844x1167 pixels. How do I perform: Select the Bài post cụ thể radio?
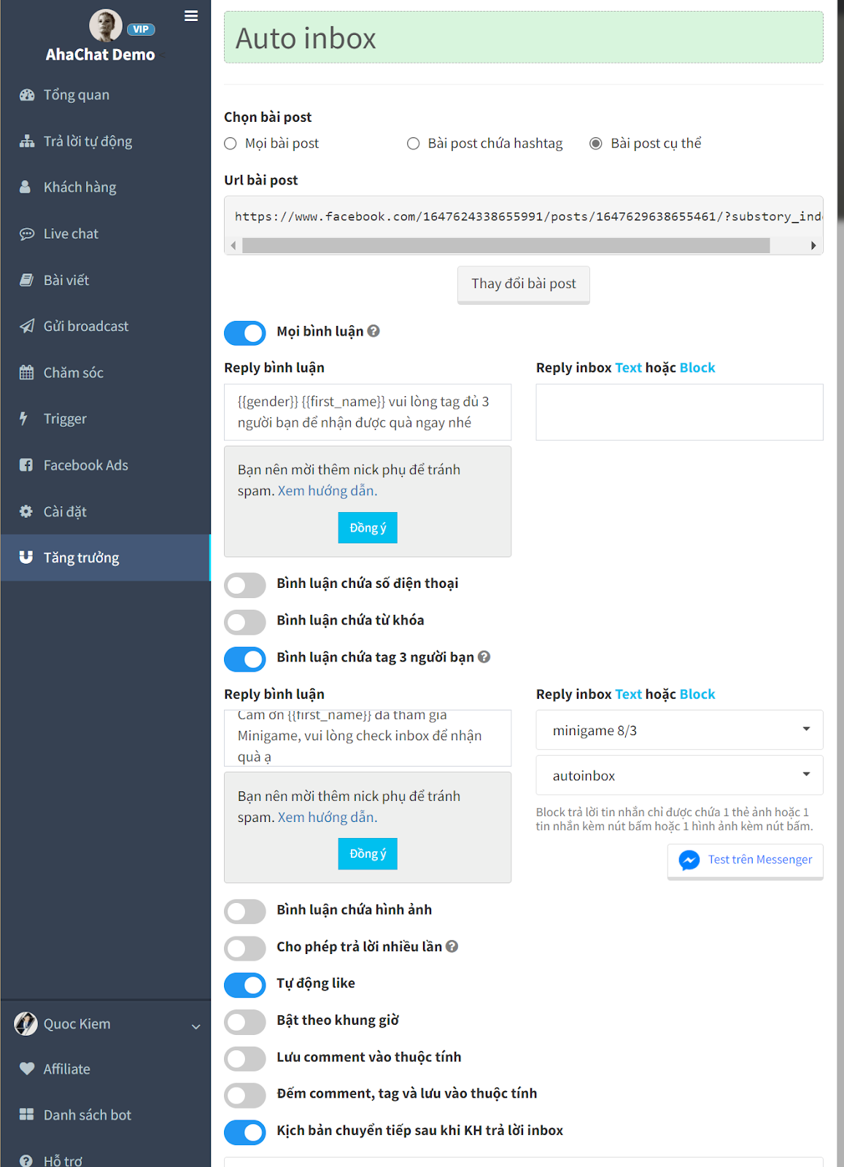click(x=596, y=144)
